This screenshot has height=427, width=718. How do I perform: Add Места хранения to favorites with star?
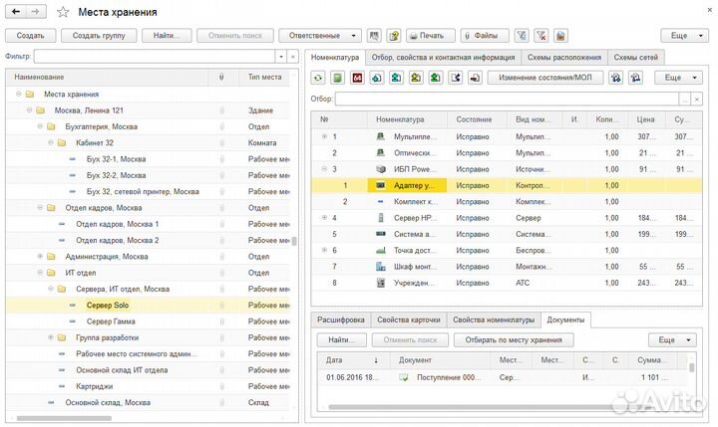[x=63, y=12]
